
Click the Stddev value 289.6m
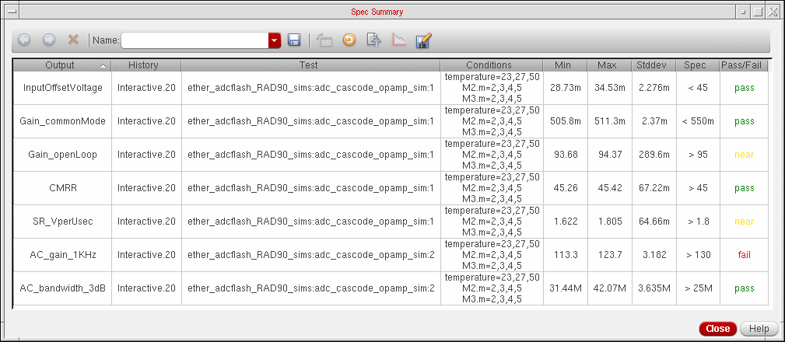pos(654,155)
